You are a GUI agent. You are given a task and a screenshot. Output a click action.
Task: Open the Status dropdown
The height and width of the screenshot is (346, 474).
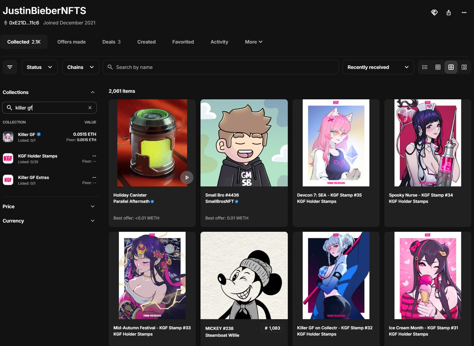point(39,67)
